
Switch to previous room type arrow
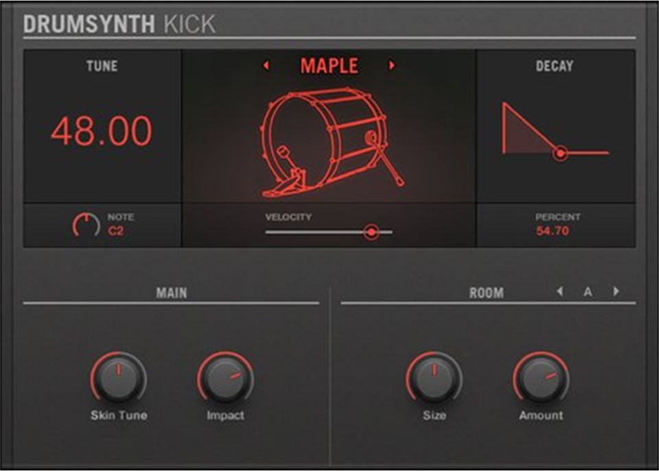pyautogui.click(x=559, y=291)
